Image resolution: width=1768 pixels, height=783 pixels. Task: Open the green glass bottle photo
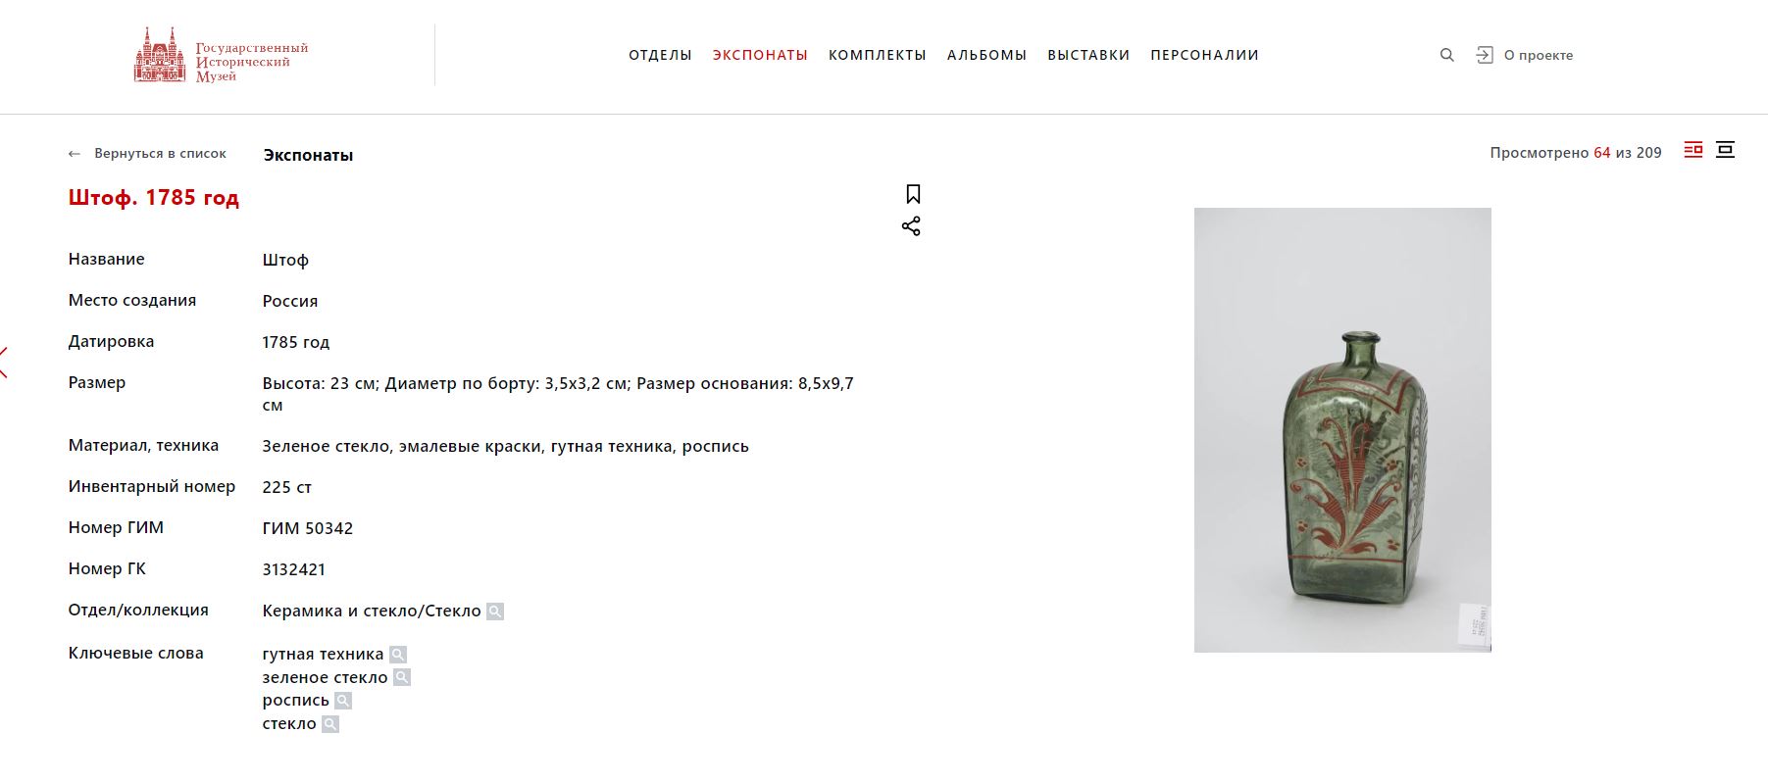tap(1342, 430)
